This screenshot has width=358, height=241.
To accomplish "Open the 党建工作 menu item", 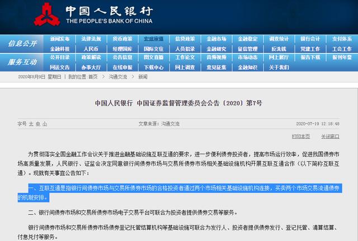I will pyautogui.click(x=310, y=49).
